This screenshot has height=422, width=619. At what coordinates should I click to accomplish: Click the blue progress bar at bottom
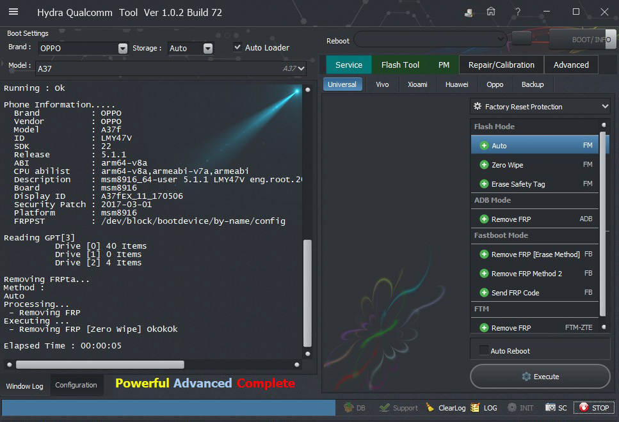click(x=168, y=407)
